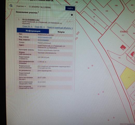The image size is (135, 125).
Task: Add parcel to favorites with star icon
Action: click(x=72, y=15)
